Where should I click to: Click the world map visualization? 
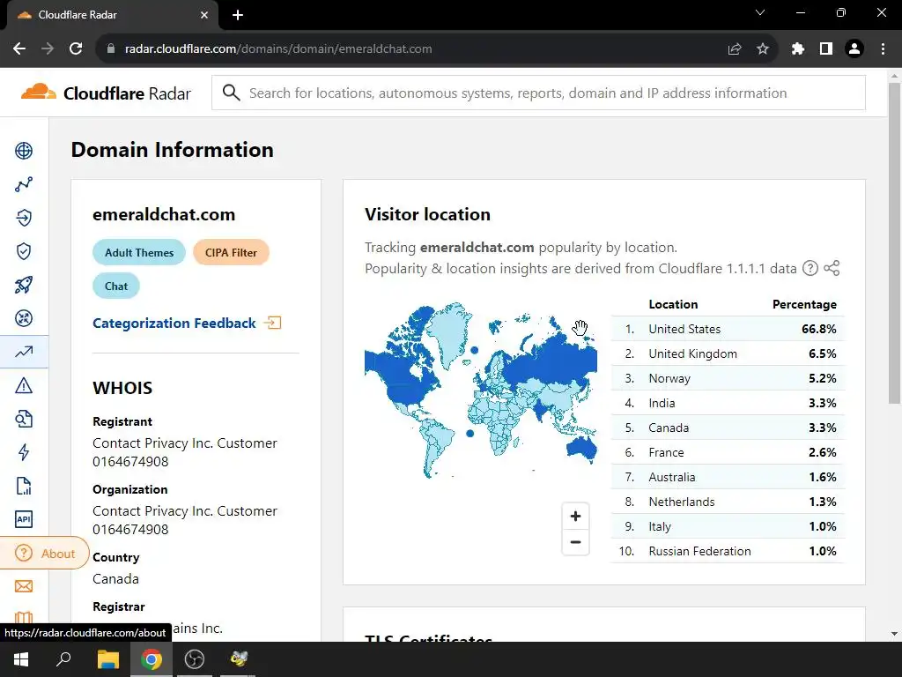[x=480, y=391]
